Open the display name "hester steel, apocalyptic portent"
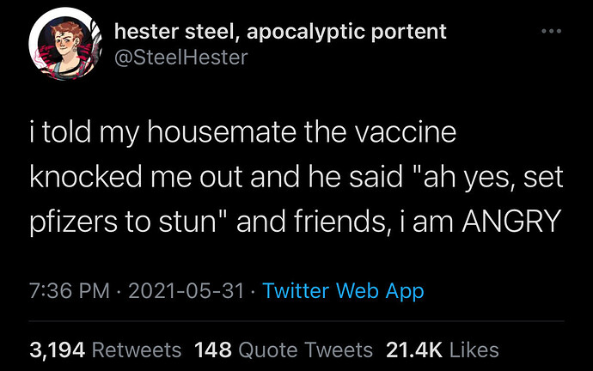The height and width of the screenshot is (371, 593). pos(280,32)
